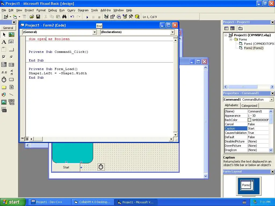This screenshot has height=206, width=275.
Task: Open the (General) object dropdown
Action: 95,32
